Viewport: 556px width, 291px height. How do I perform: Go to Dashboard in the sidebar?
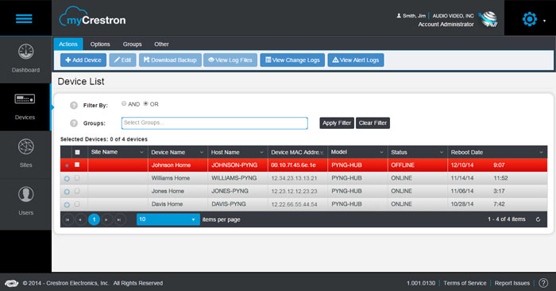pyautogui.click(x=26, y=59)
